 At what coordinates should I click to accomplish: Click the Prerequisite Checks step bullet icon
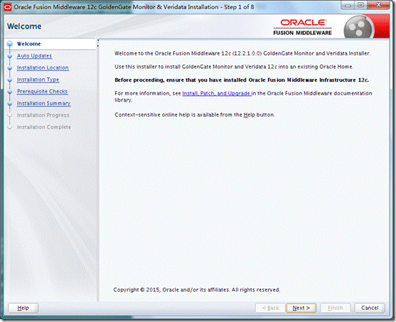[10, 92]
